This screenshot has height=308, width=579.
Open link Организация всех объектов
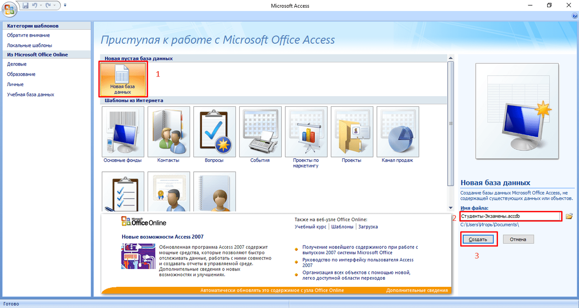[x=357, y=275]
